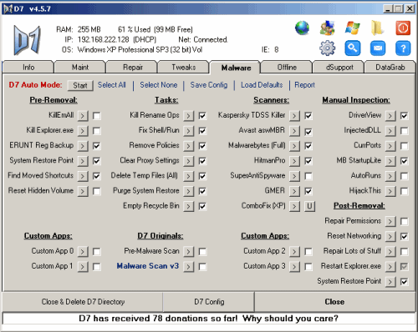The height and width of the screenshot is (332, 418).
Task: Open the dSupport tab
Action: 339,68
